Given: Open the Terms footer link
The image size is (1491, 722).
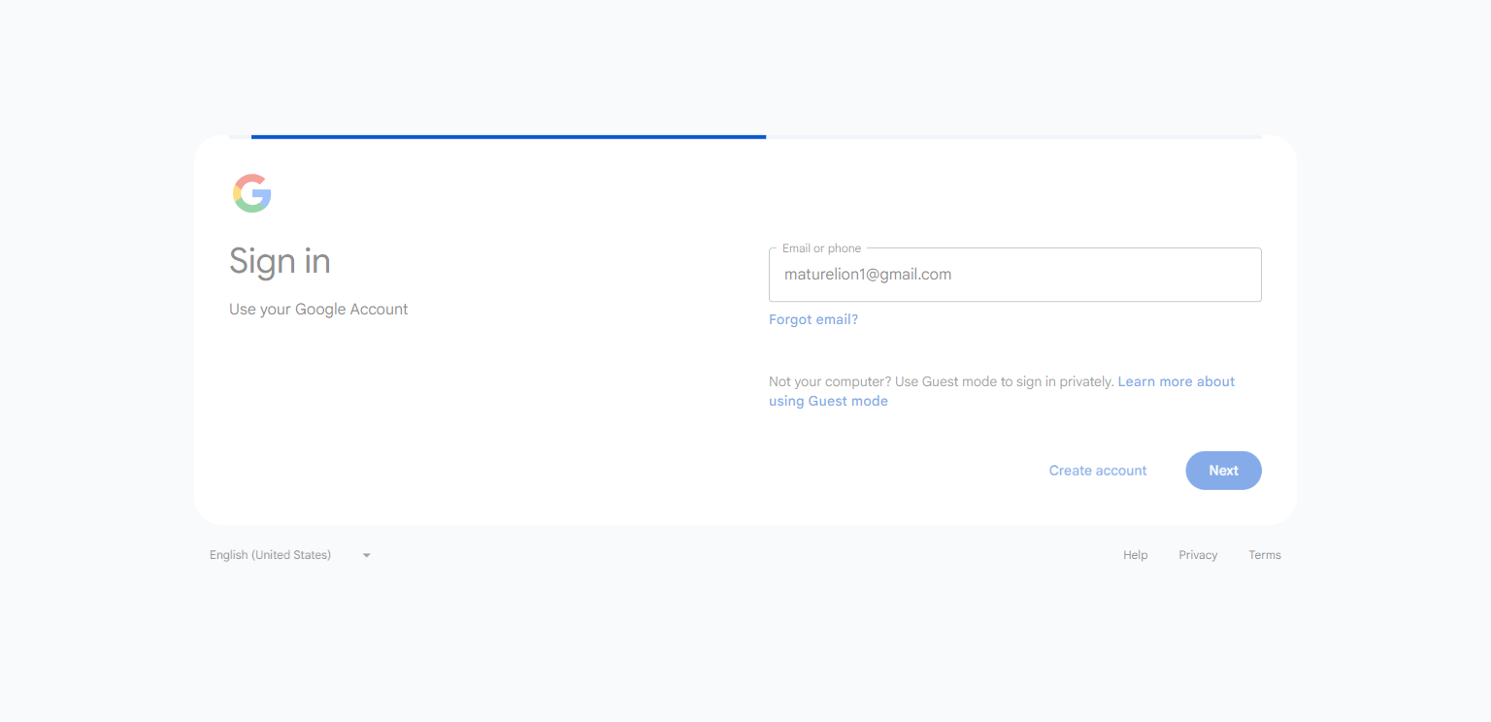Looking at the screenshot, I should click(1265, 555).
